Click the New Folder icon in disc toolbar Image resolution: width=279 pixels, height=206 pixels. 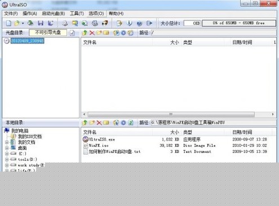click(99, 33)
